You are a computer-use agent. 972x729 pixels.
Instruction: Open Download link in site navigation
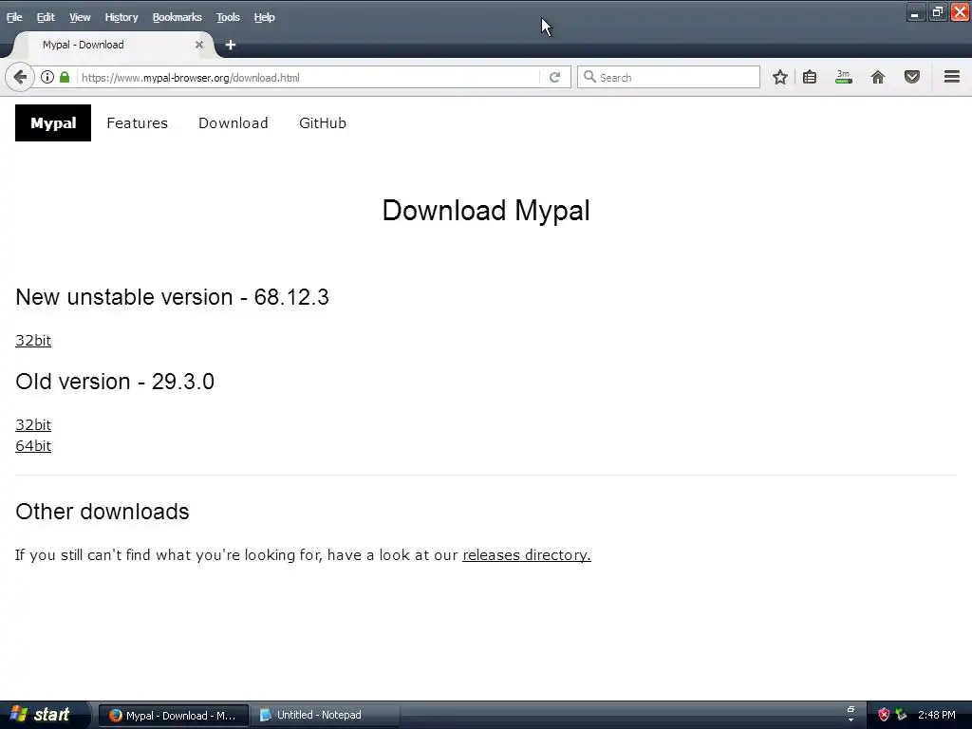[x=234, y=122]
